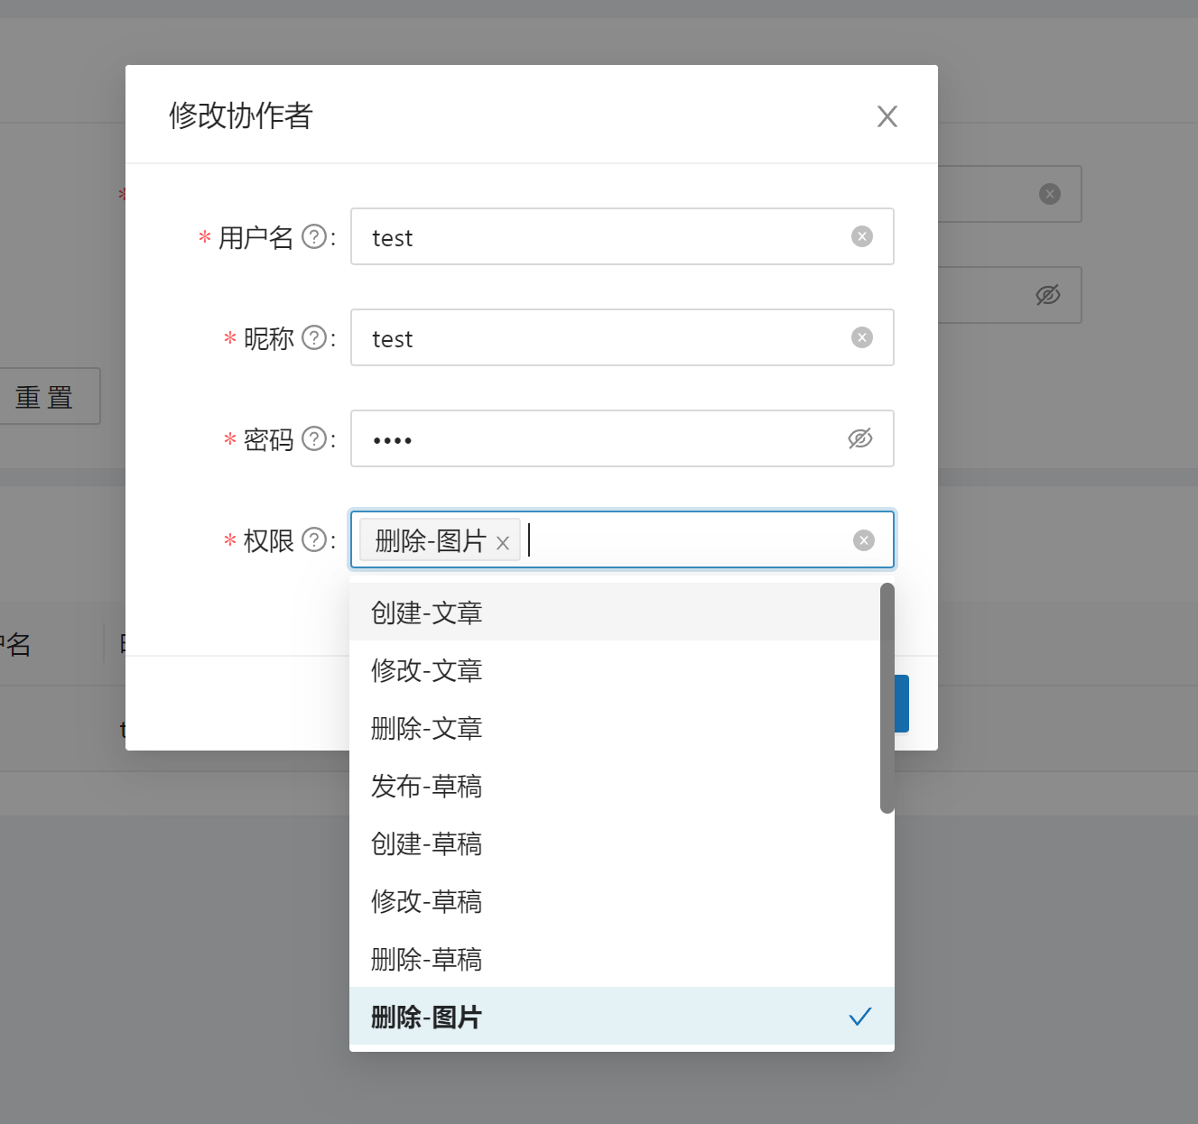
Task: Show password in the 密码 field
Action: (860, 438)
